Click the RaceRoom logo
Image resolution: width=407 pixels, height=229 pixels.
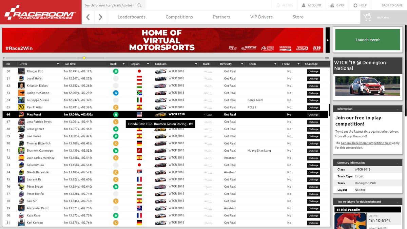point(41,12)
